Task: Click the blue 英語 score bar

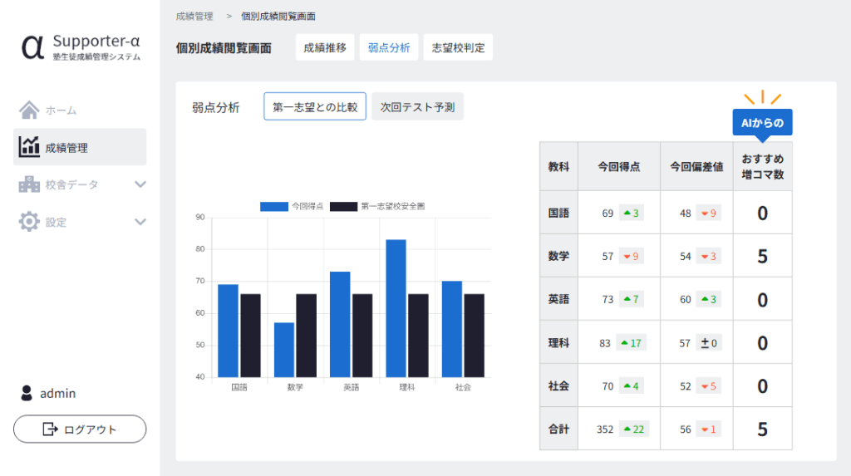Action: [340, 325]
